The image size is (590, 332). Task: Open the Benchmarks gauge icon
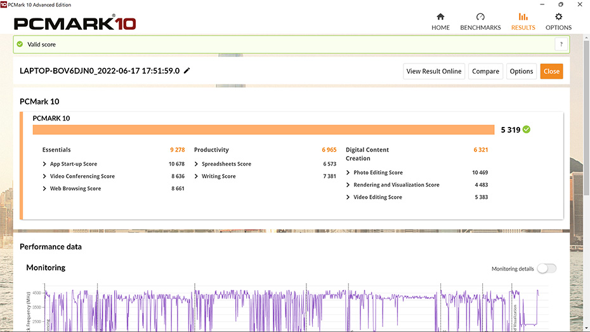pyautogui.click(x=480, y=17)
